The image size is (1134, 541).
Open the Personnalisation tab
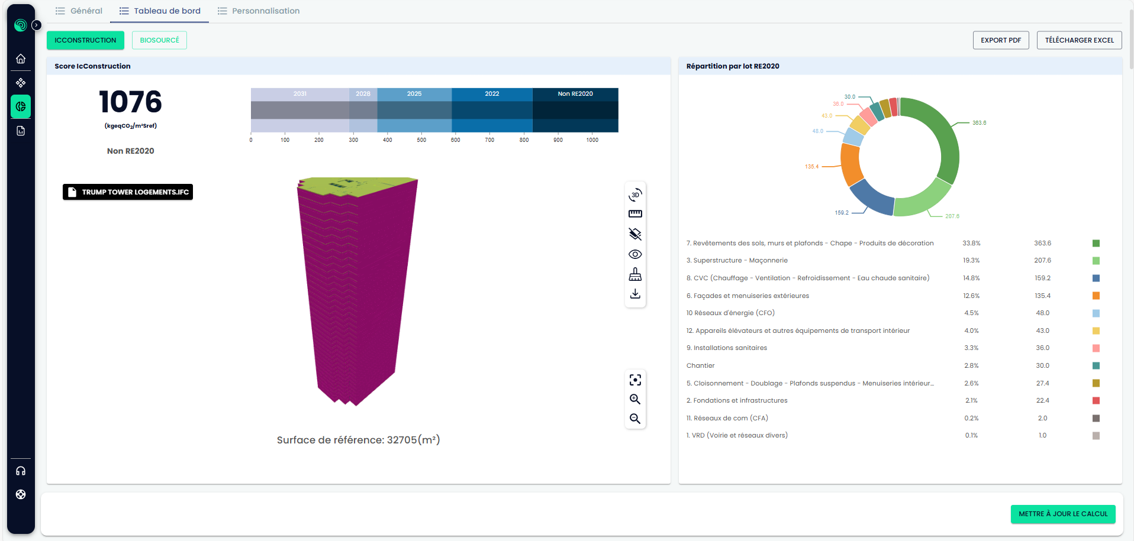(x=259, y=11)
